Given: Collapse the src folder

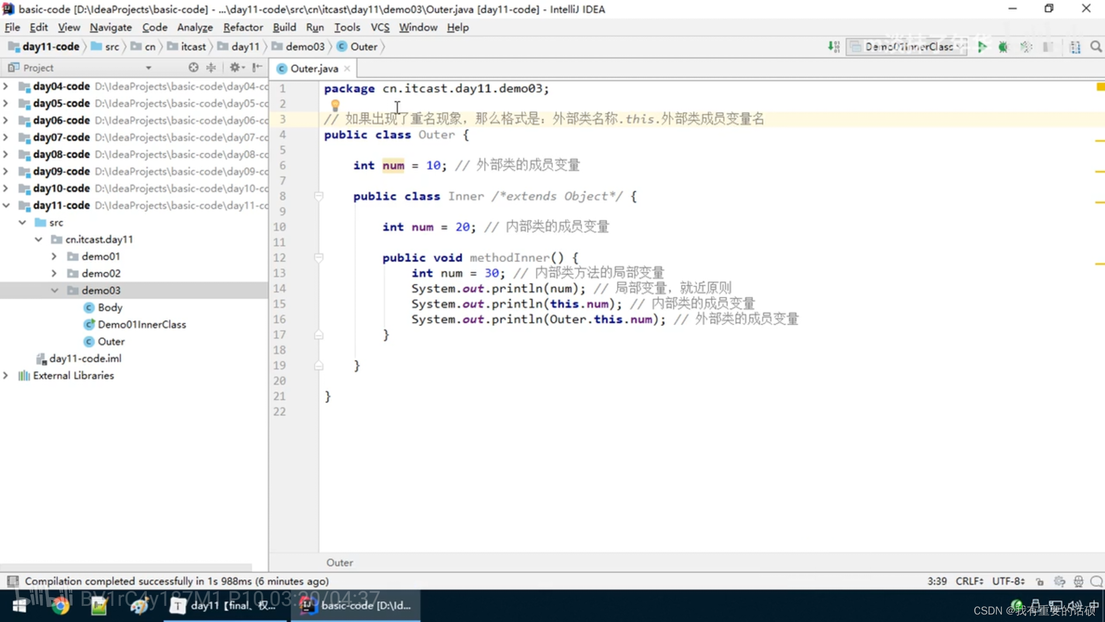Looking at the screenshot, I should click(22, 222).
